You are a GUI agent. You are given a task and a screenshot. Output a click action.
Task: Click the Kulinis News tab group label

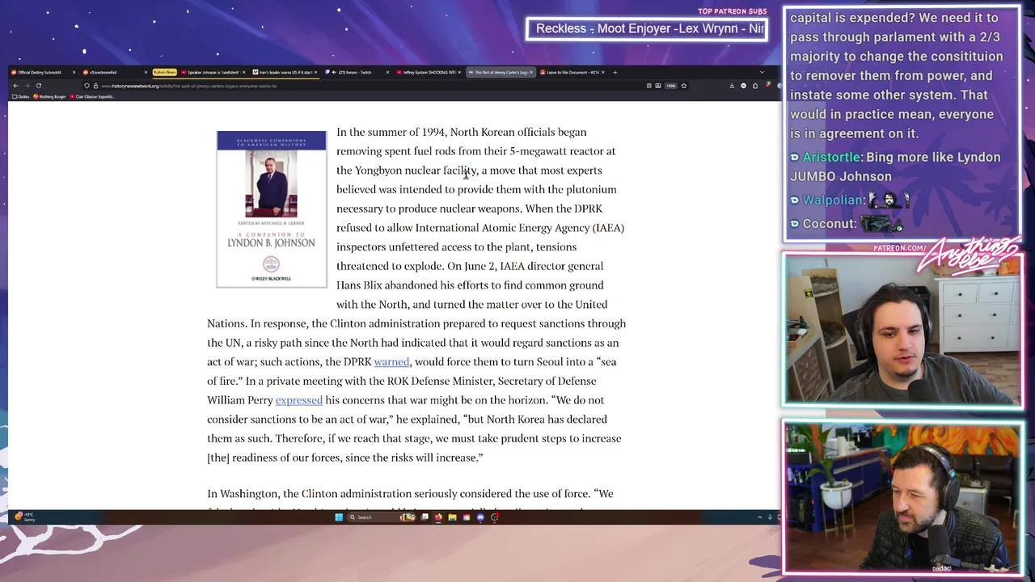point(165,72)
